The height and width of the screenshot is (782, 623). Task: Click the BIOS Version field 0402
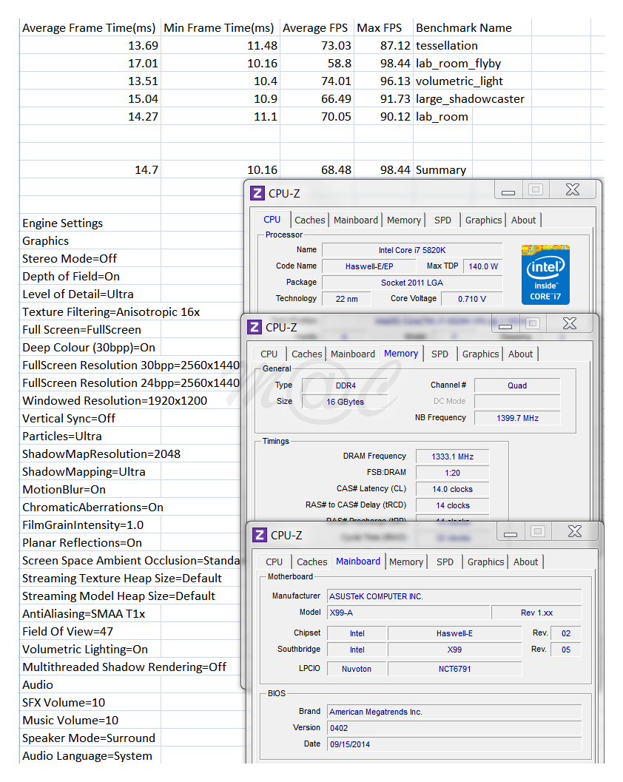tap(454, 728)
